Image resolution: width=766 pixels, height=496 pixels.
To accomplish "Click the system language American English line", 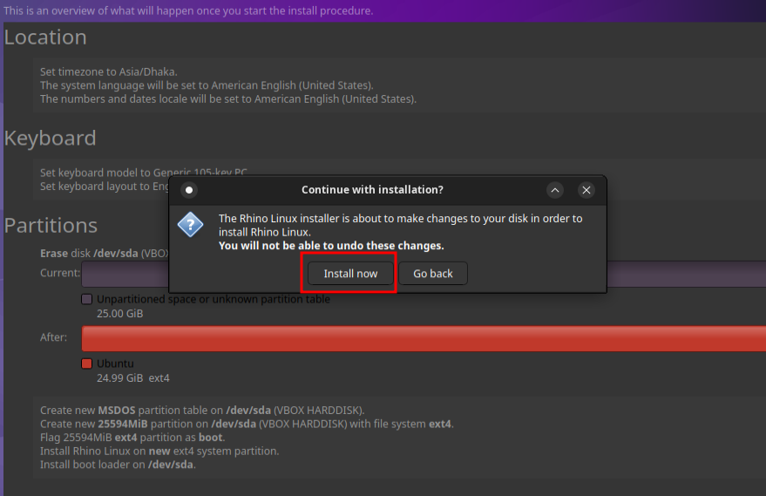I will (x=207, y=85).
